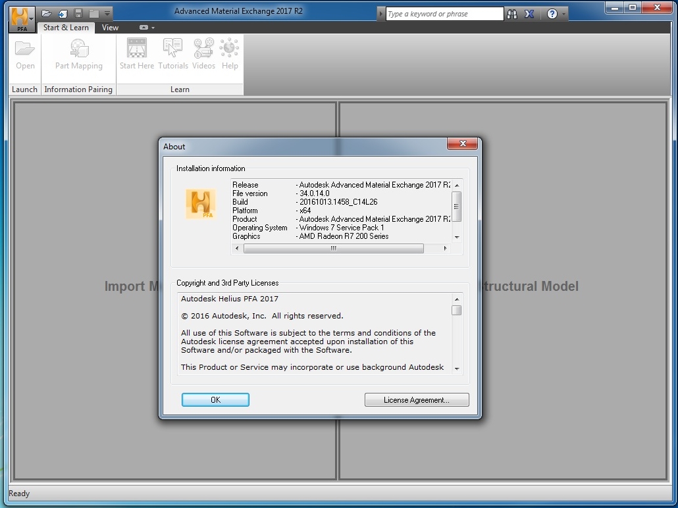The height and width of the screenshot is (508, 678).
Task: Select the File version 34.0.14.0 row
Action: click(x=341, y=193)
